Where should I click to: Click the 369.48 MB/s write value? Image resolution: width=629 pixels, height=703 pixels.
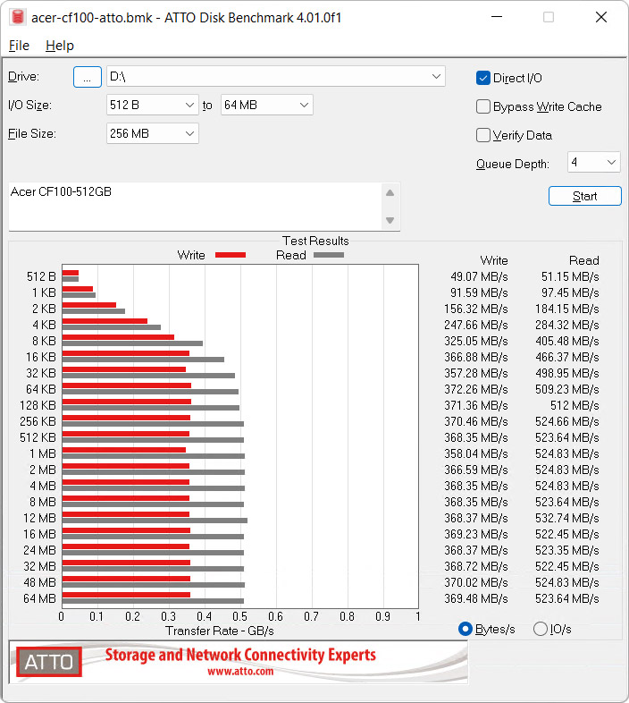tap(476, 598)
